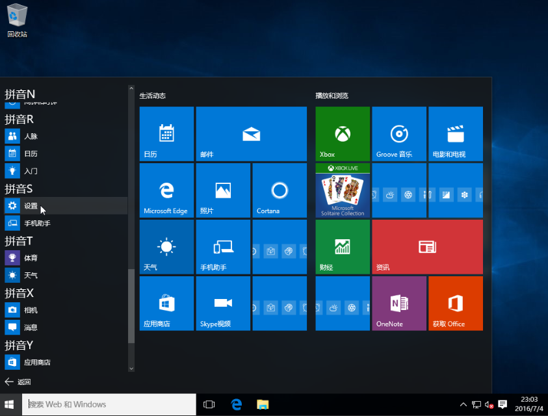This screenshot has height=416, width=548.
Task: Play Microsoft Solitaire Collection
Action: point(342,192)
